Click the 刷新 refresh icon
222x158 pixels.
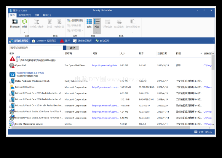click(25, 22)
